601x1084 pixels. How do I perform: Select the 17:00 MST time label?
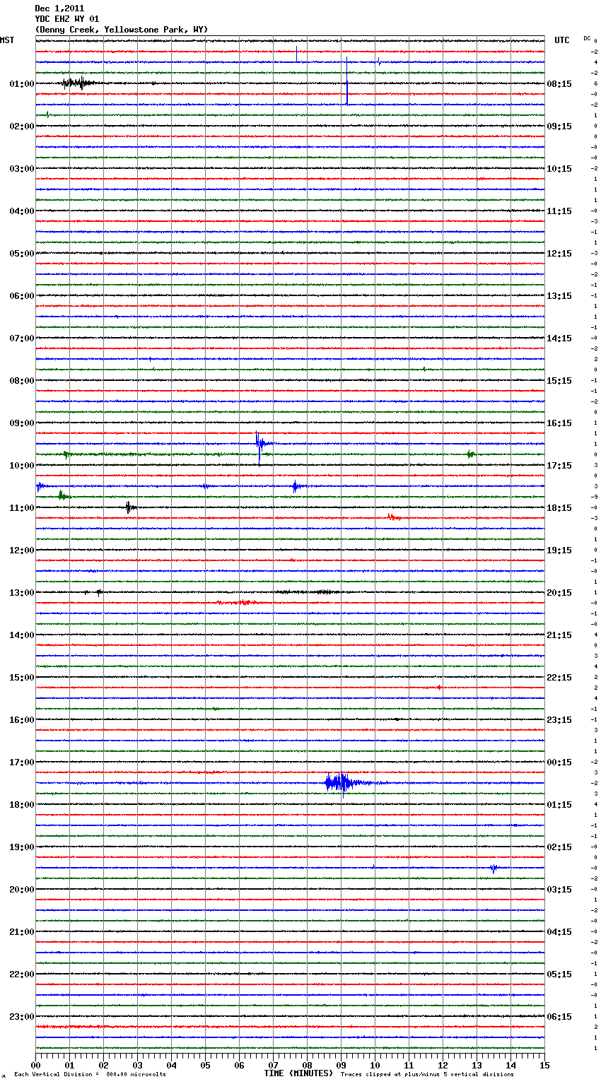(x=22, y=762)
